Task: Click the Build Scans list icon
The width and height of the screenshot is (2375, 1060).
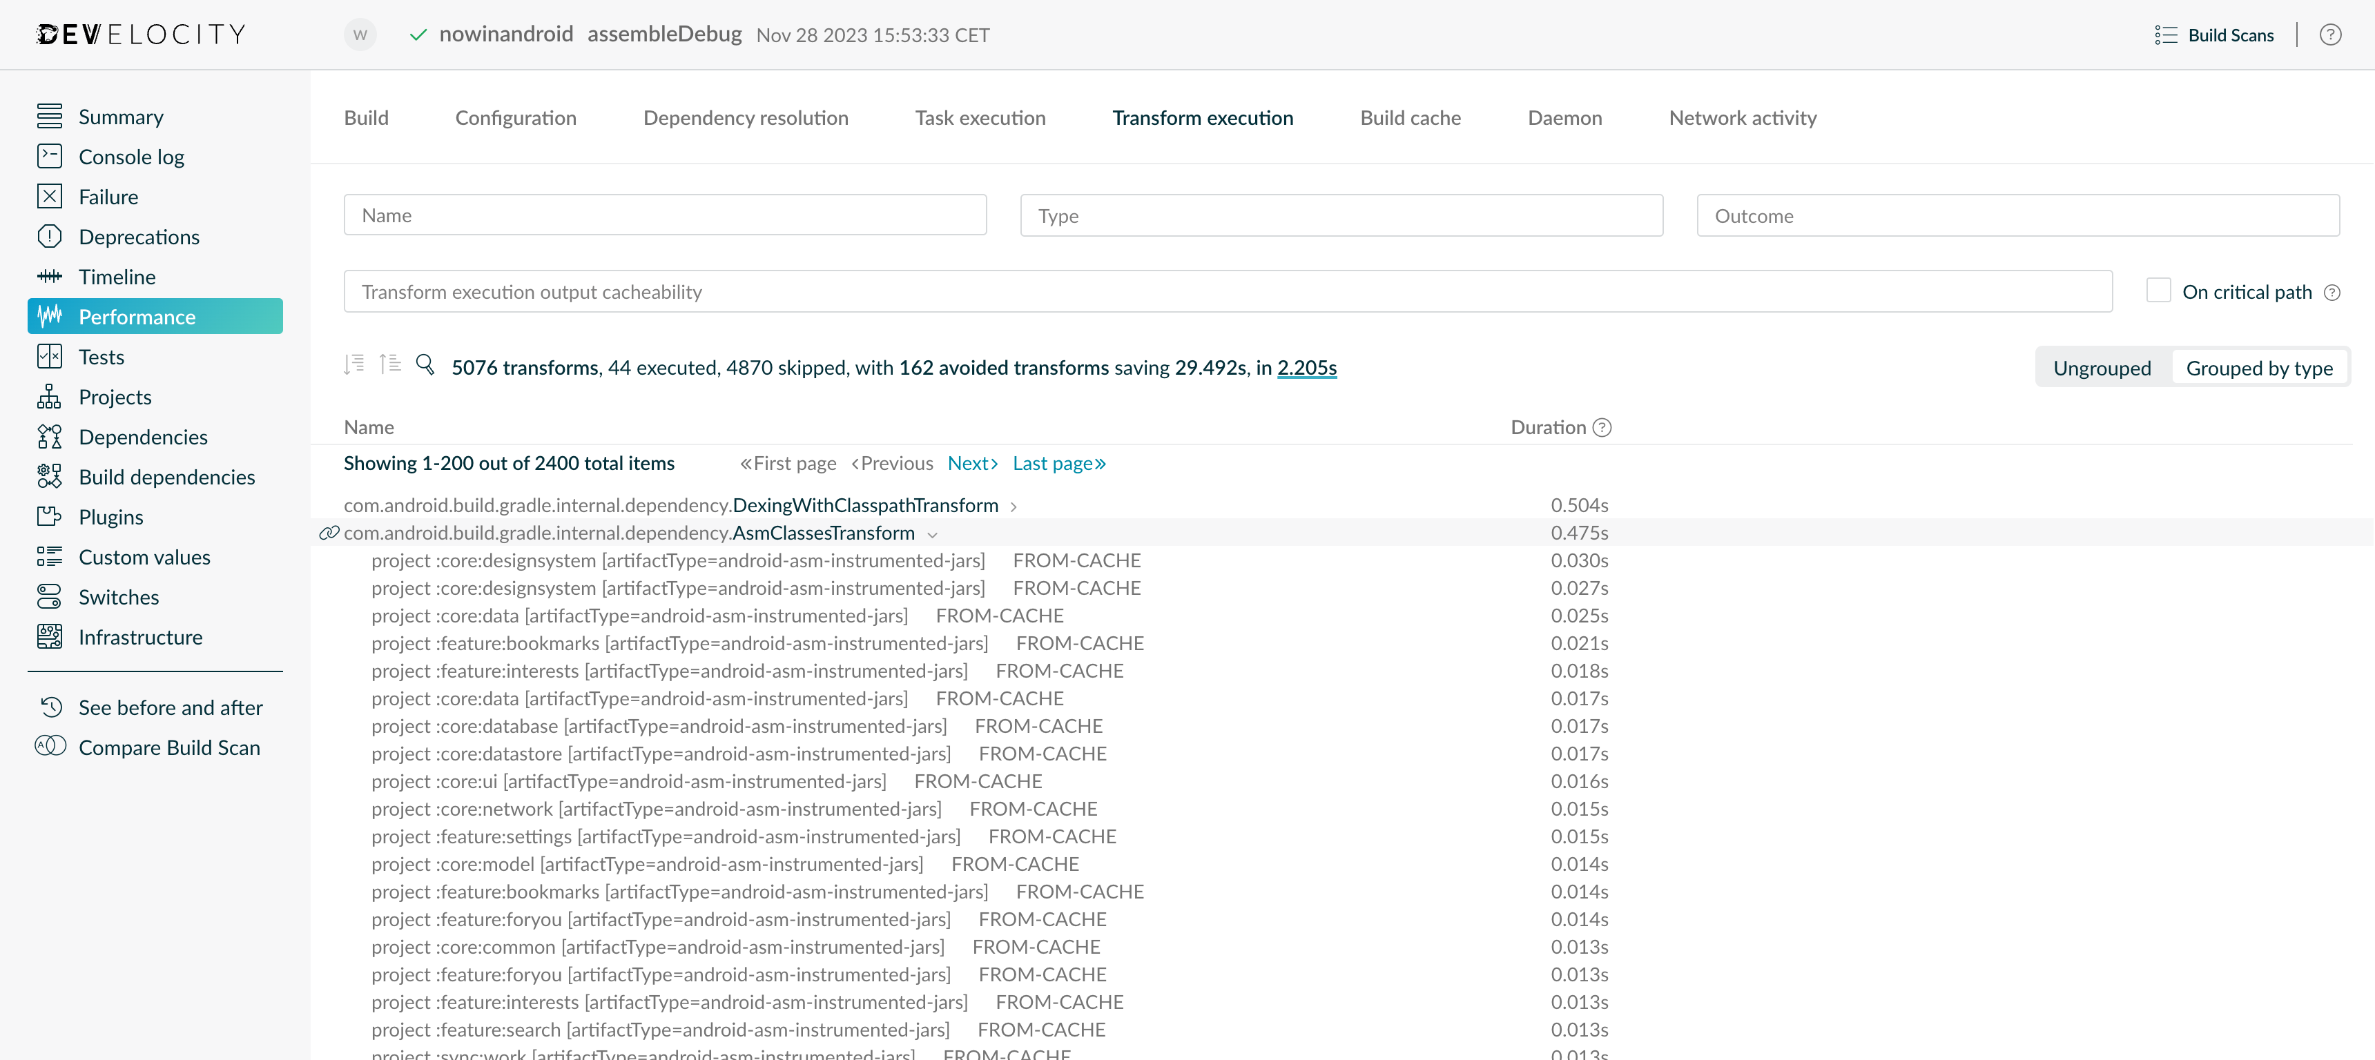Action: tap(2166, 35)
